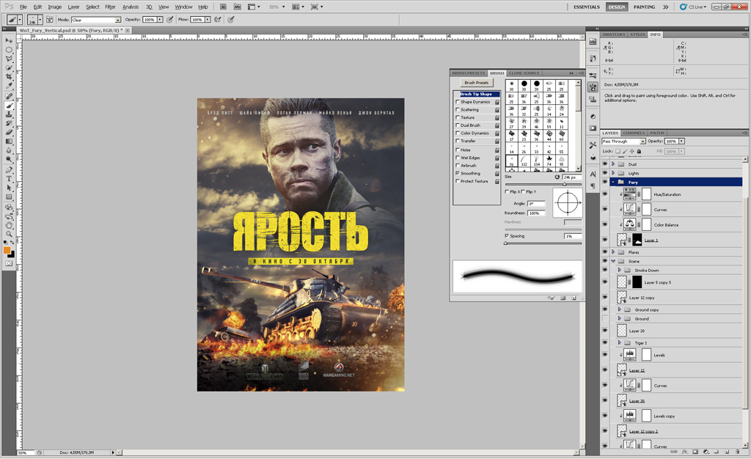Select the Polygonal Lasso tool

(x=9, y=59)
